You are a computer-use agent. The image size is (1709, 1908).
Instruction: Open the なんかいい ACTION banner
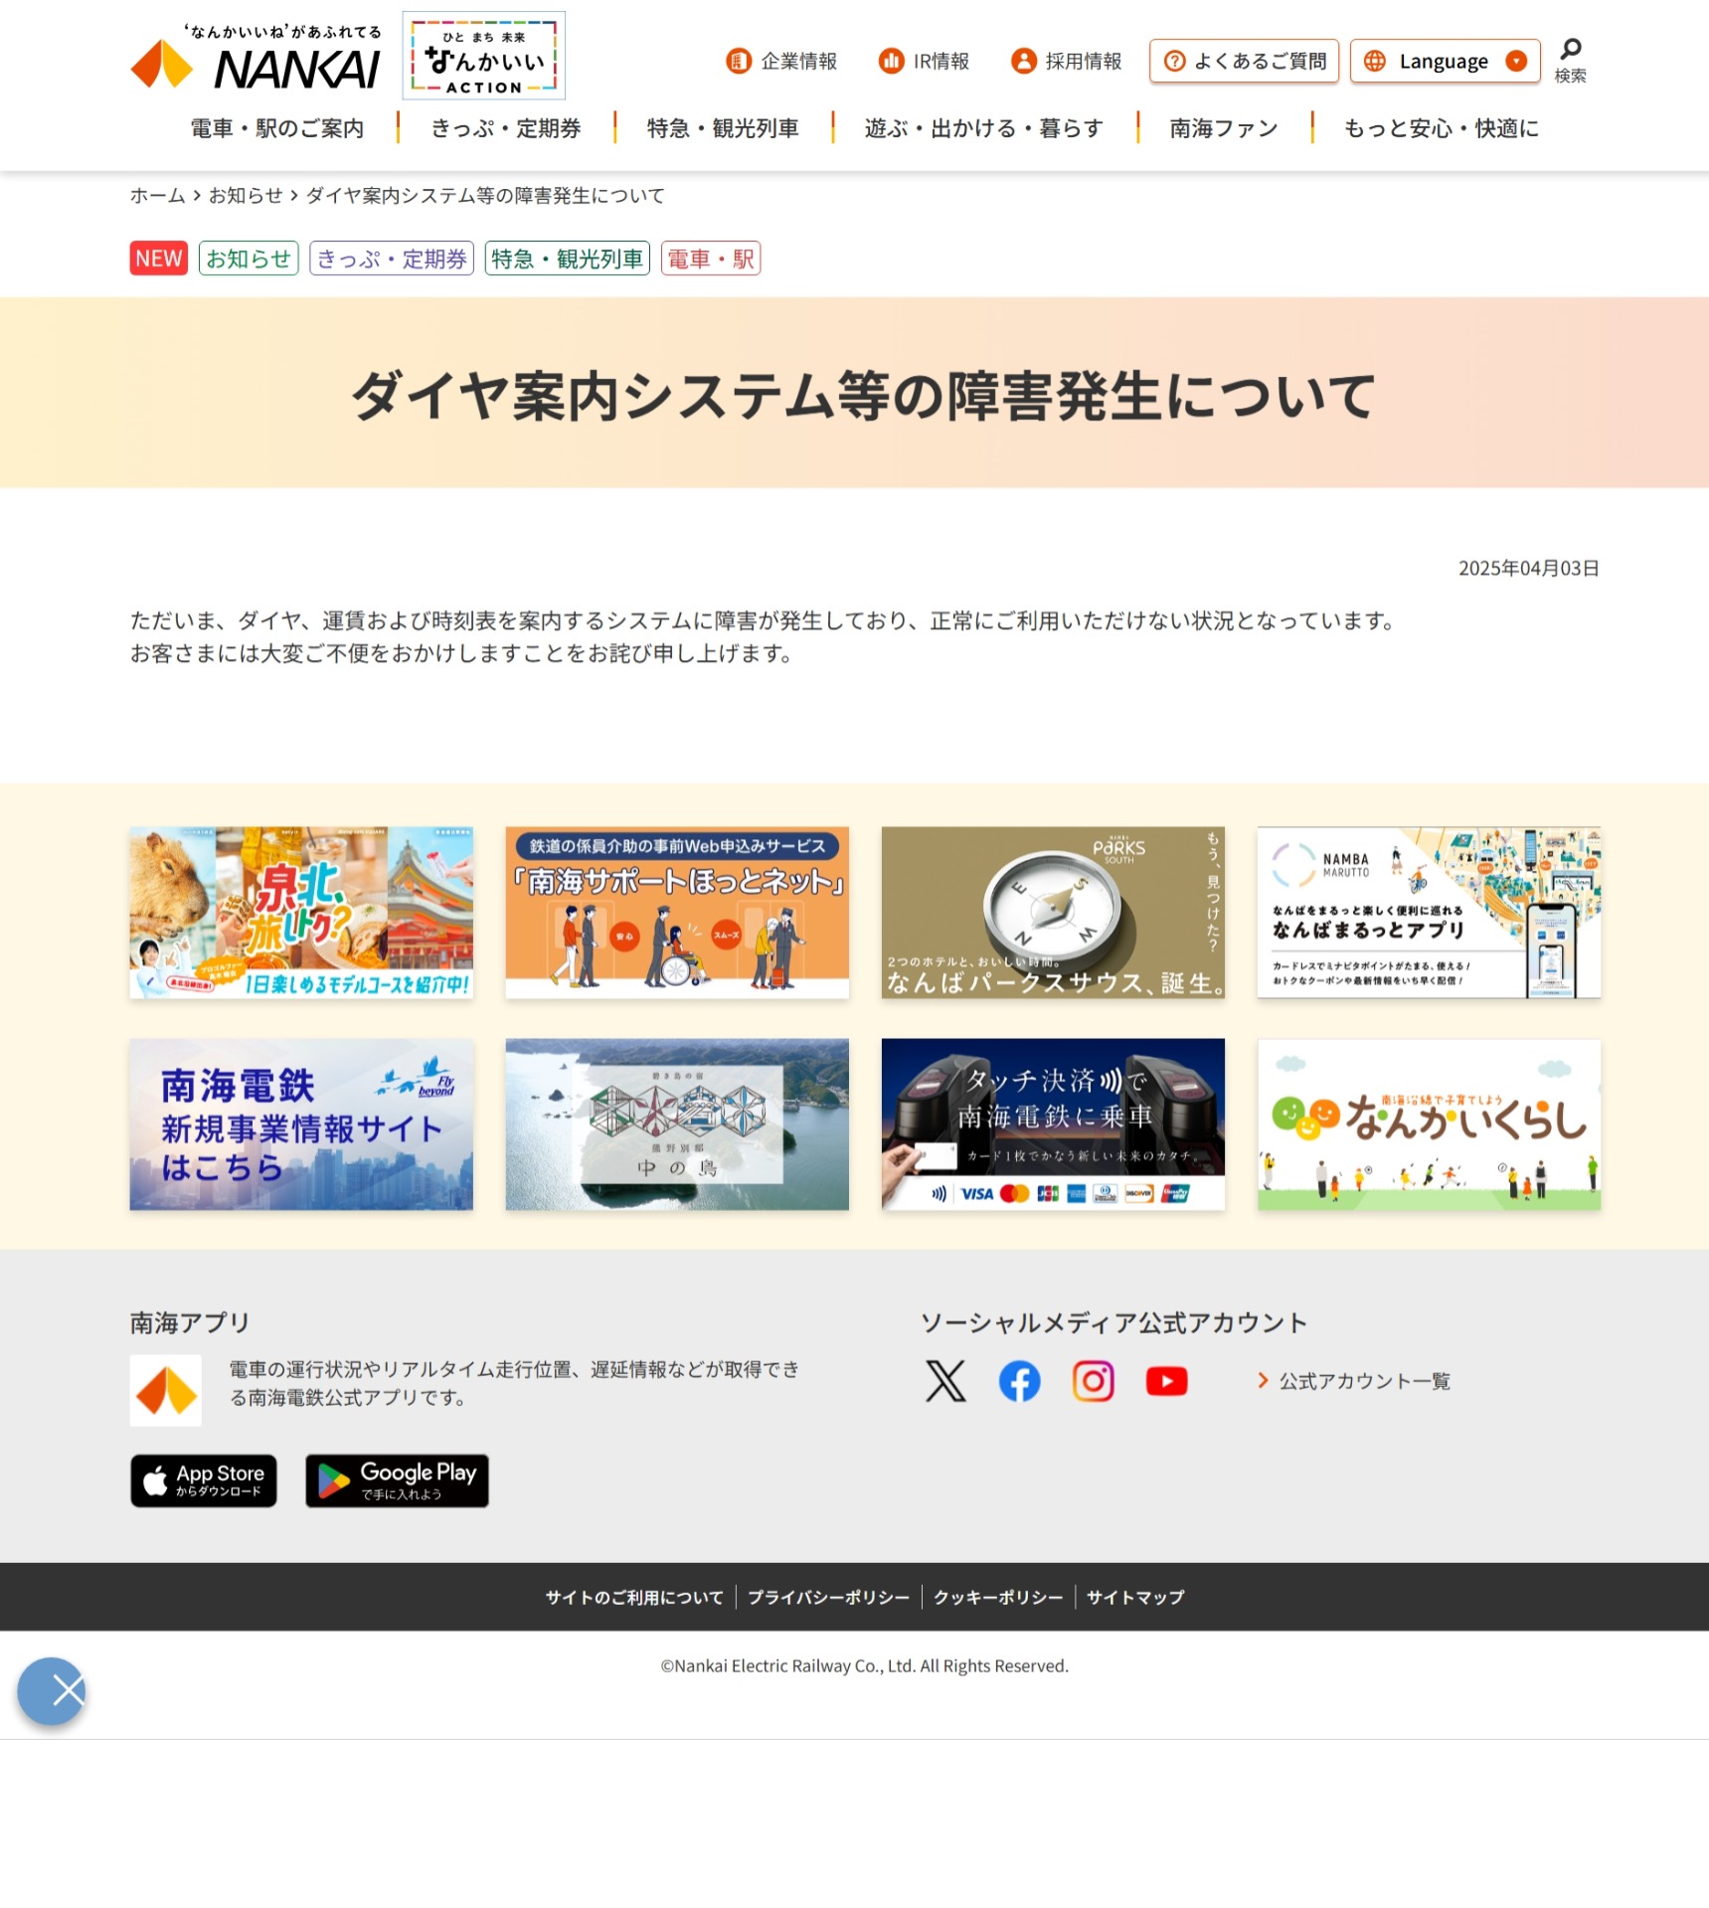[x=484, y=57]
